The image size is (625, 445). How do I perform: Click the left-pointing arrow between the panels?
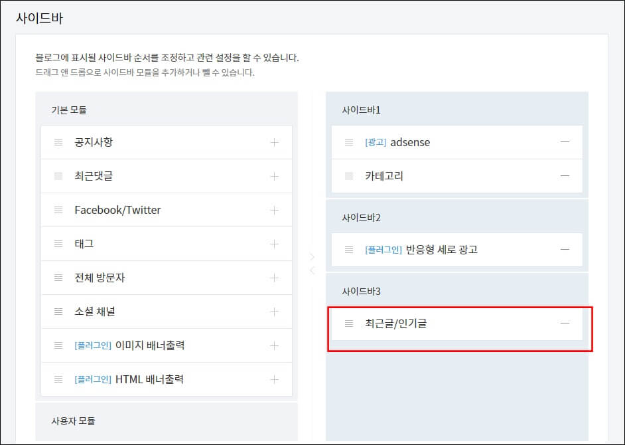(x=312, y=270)
